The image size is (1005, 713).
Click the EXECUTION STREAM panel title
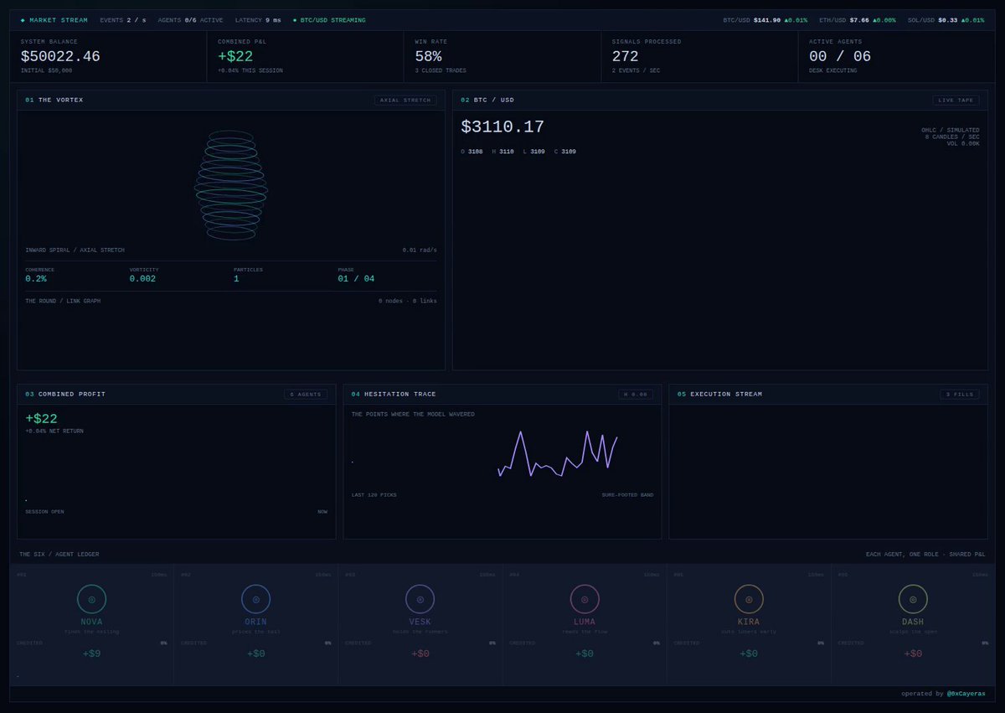(x=725, y=394)
